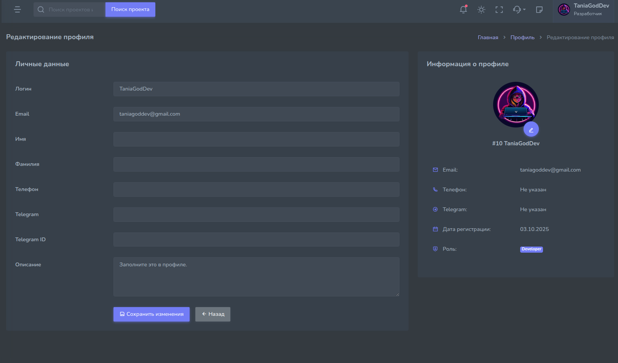Click the Email input field
Image resolution: width=618 pixels, height=363 pixels.
256,114
